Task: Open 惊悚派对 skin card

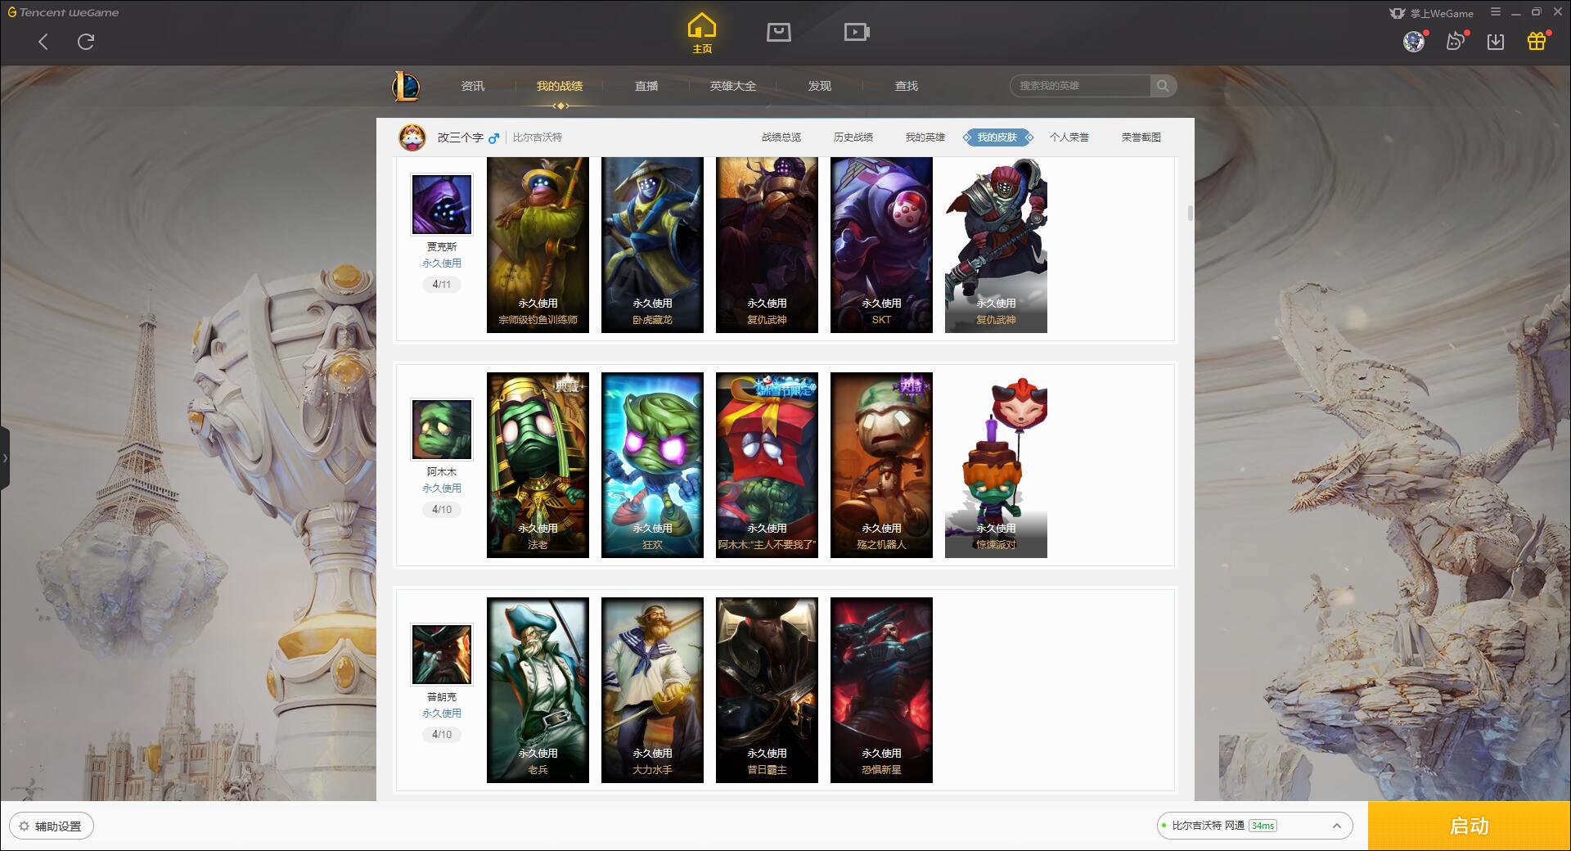Action: [996, 465]
